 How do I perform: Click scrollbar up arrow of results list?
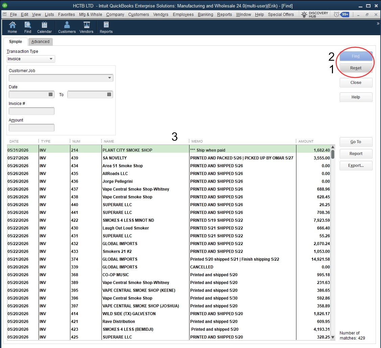click(333, 147)
